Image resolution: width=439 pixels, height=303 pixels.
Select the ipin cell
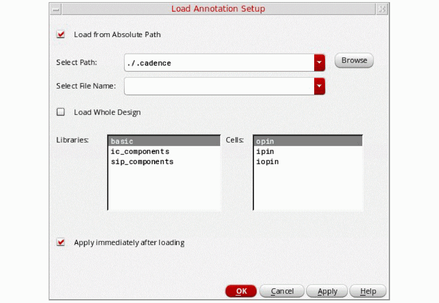pyautogui.click(x=265, y=152)
